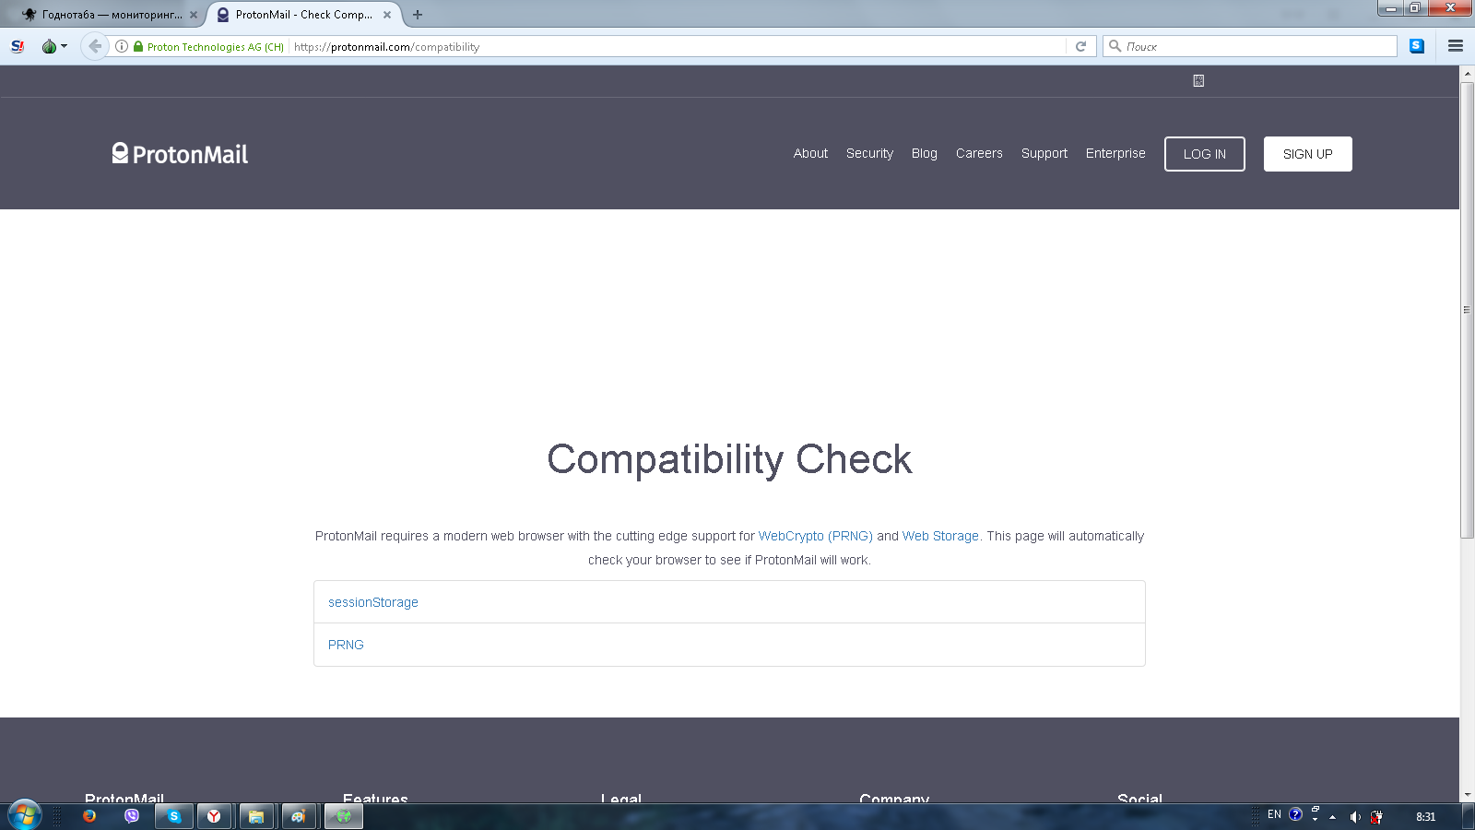Click the search magnifier icon in search box
1475x830 pixels.
tap(1115, 46)
